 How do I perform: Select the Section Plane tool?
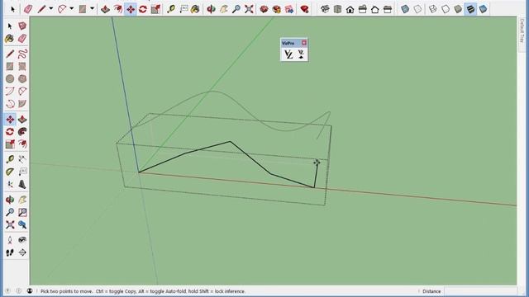click(22, 252)
